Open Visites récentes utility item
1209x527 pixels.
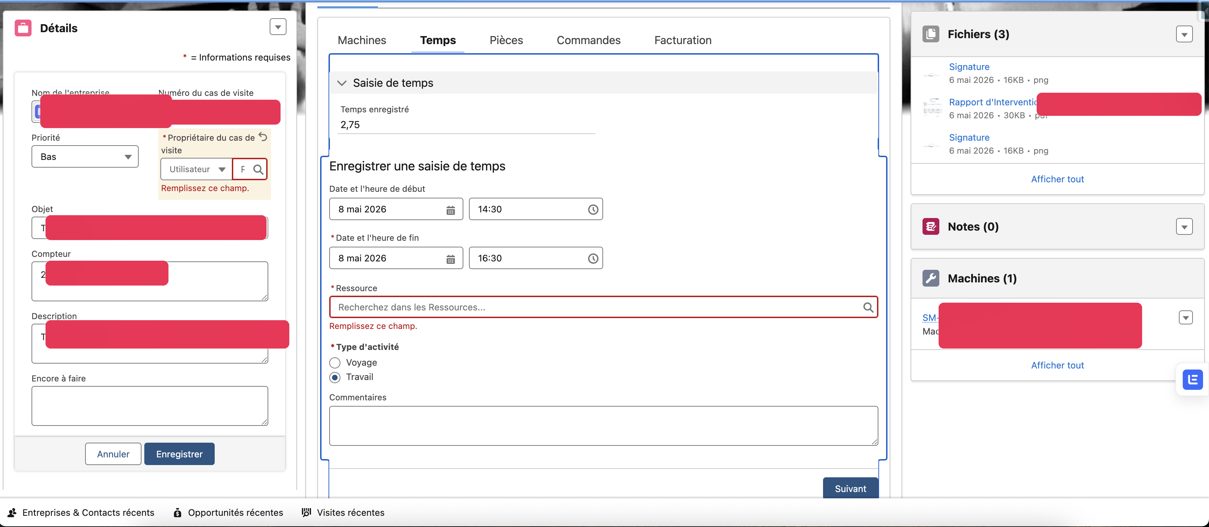pyautogui.click(x=343, y=512)
